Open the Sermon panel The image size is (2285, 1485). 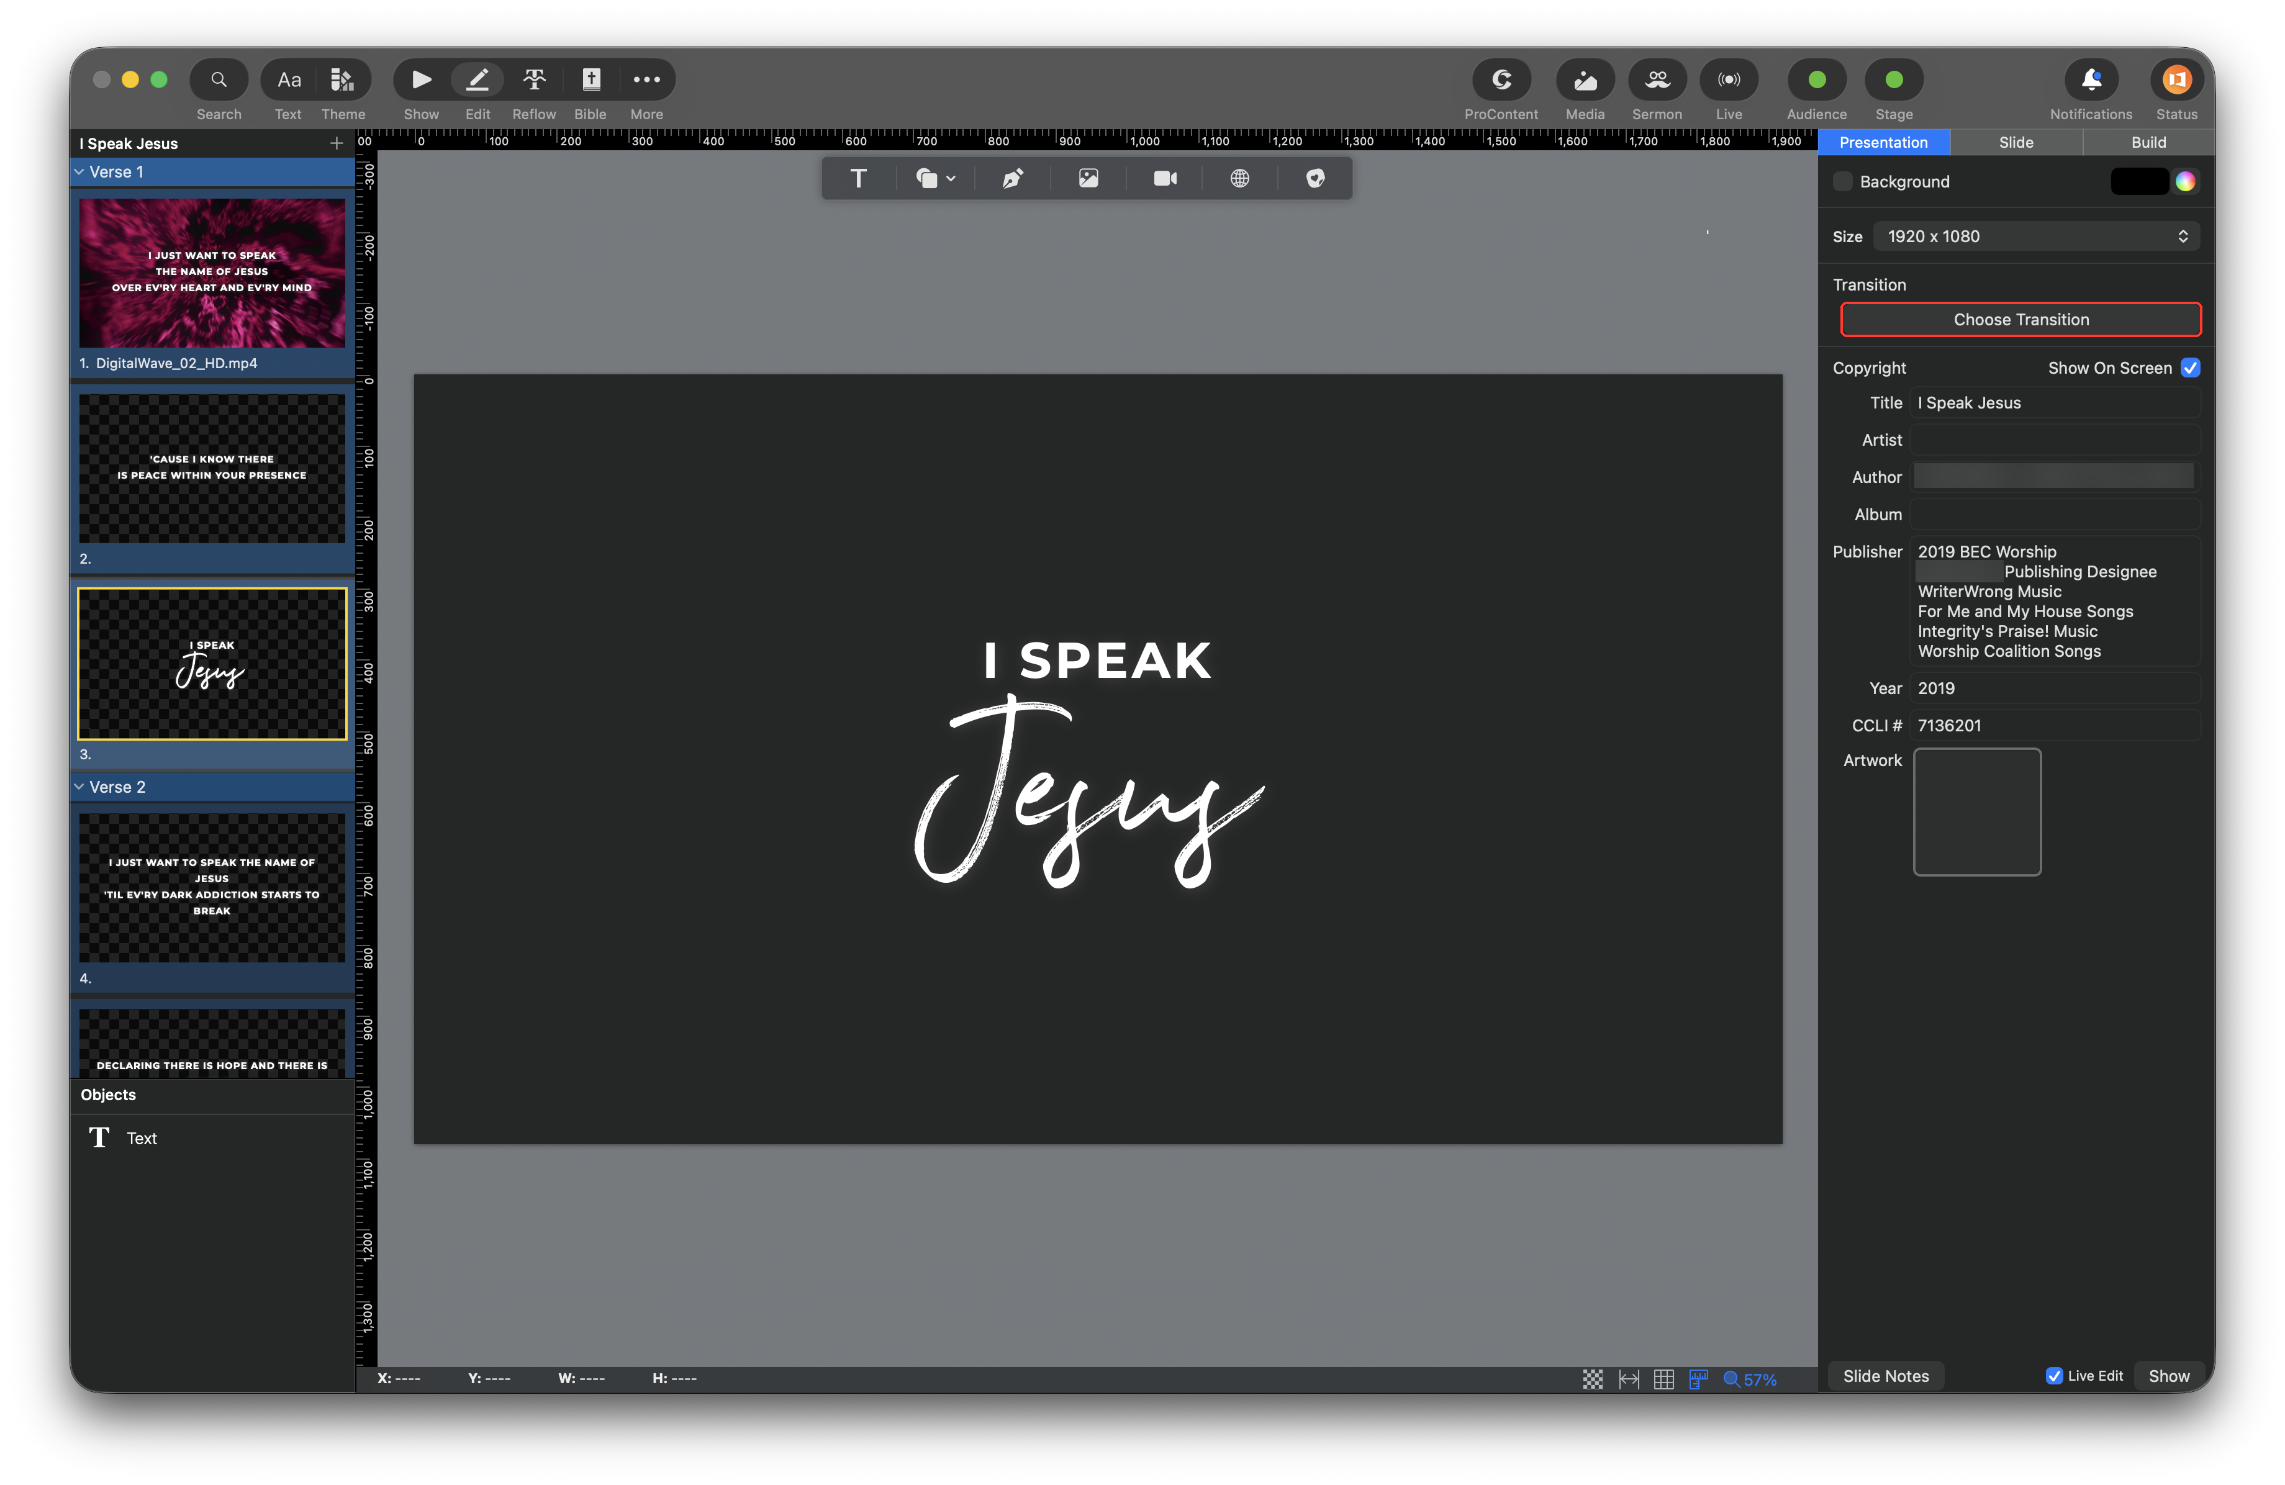1656,79
